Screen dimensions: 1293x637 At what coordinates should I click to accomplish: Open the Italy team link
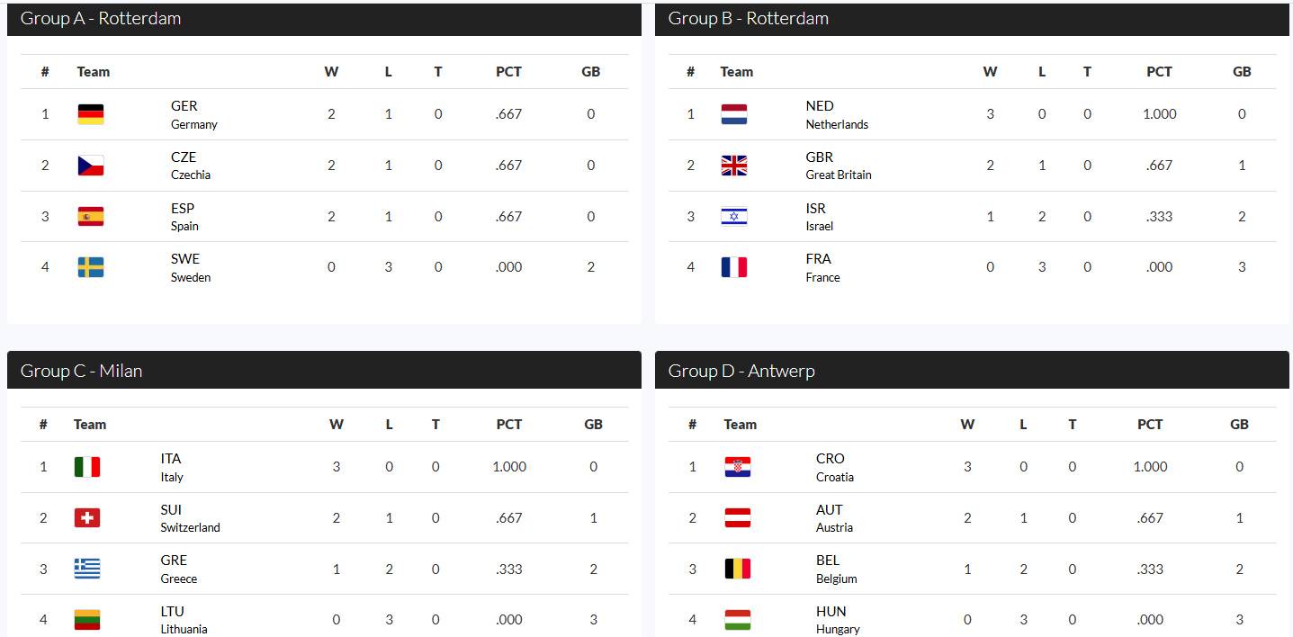171,467
